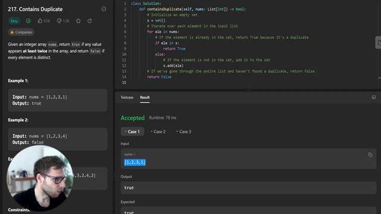Select Case 1 tab

[x=132, y=131]
